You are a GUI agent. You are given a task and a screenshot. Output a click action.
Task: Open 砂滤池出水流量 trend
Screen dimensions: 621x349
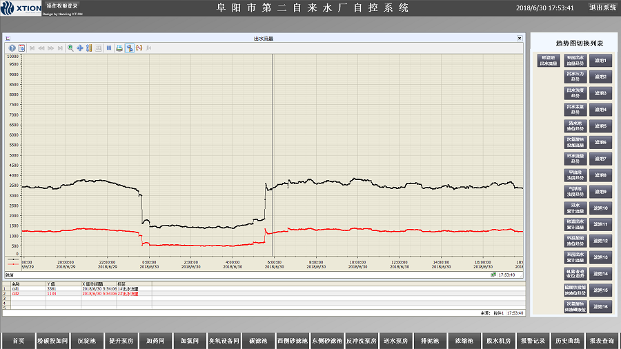pos(549,61)
